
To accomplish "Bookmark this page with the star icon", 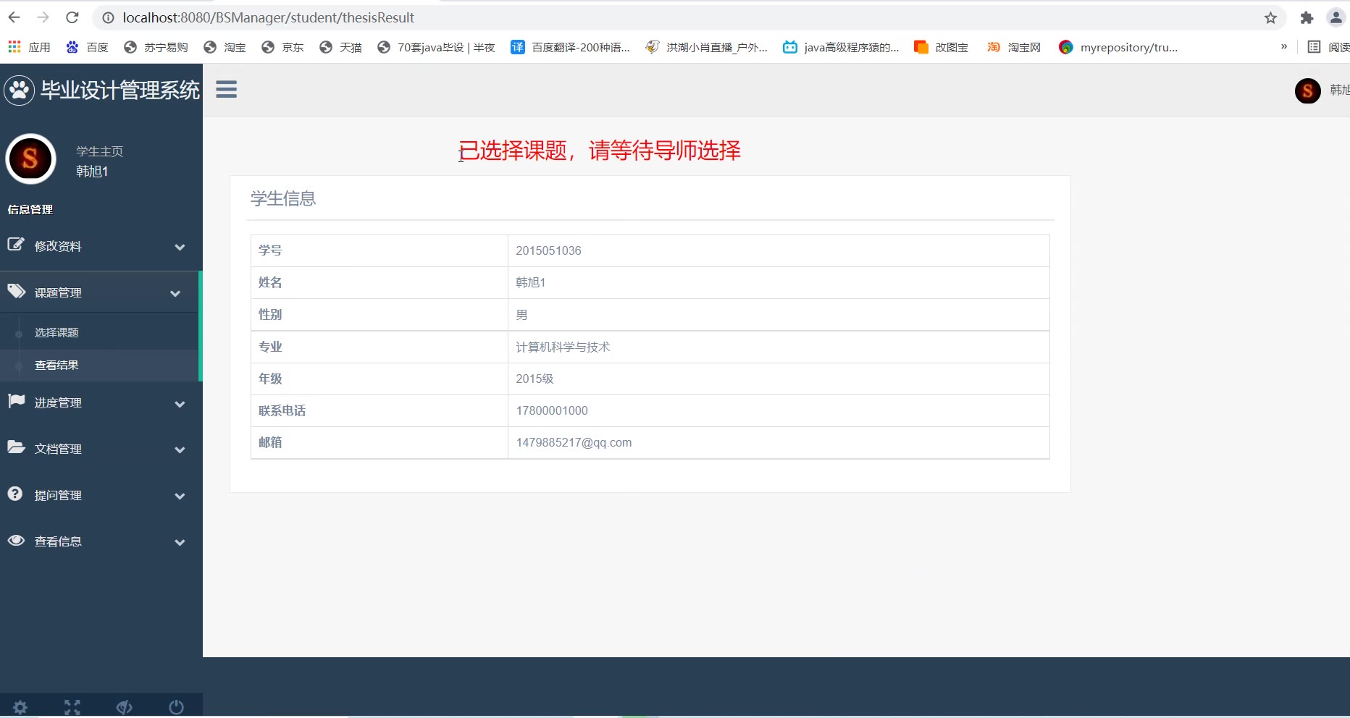I will pyautogui.click(x=1270, y=18).
